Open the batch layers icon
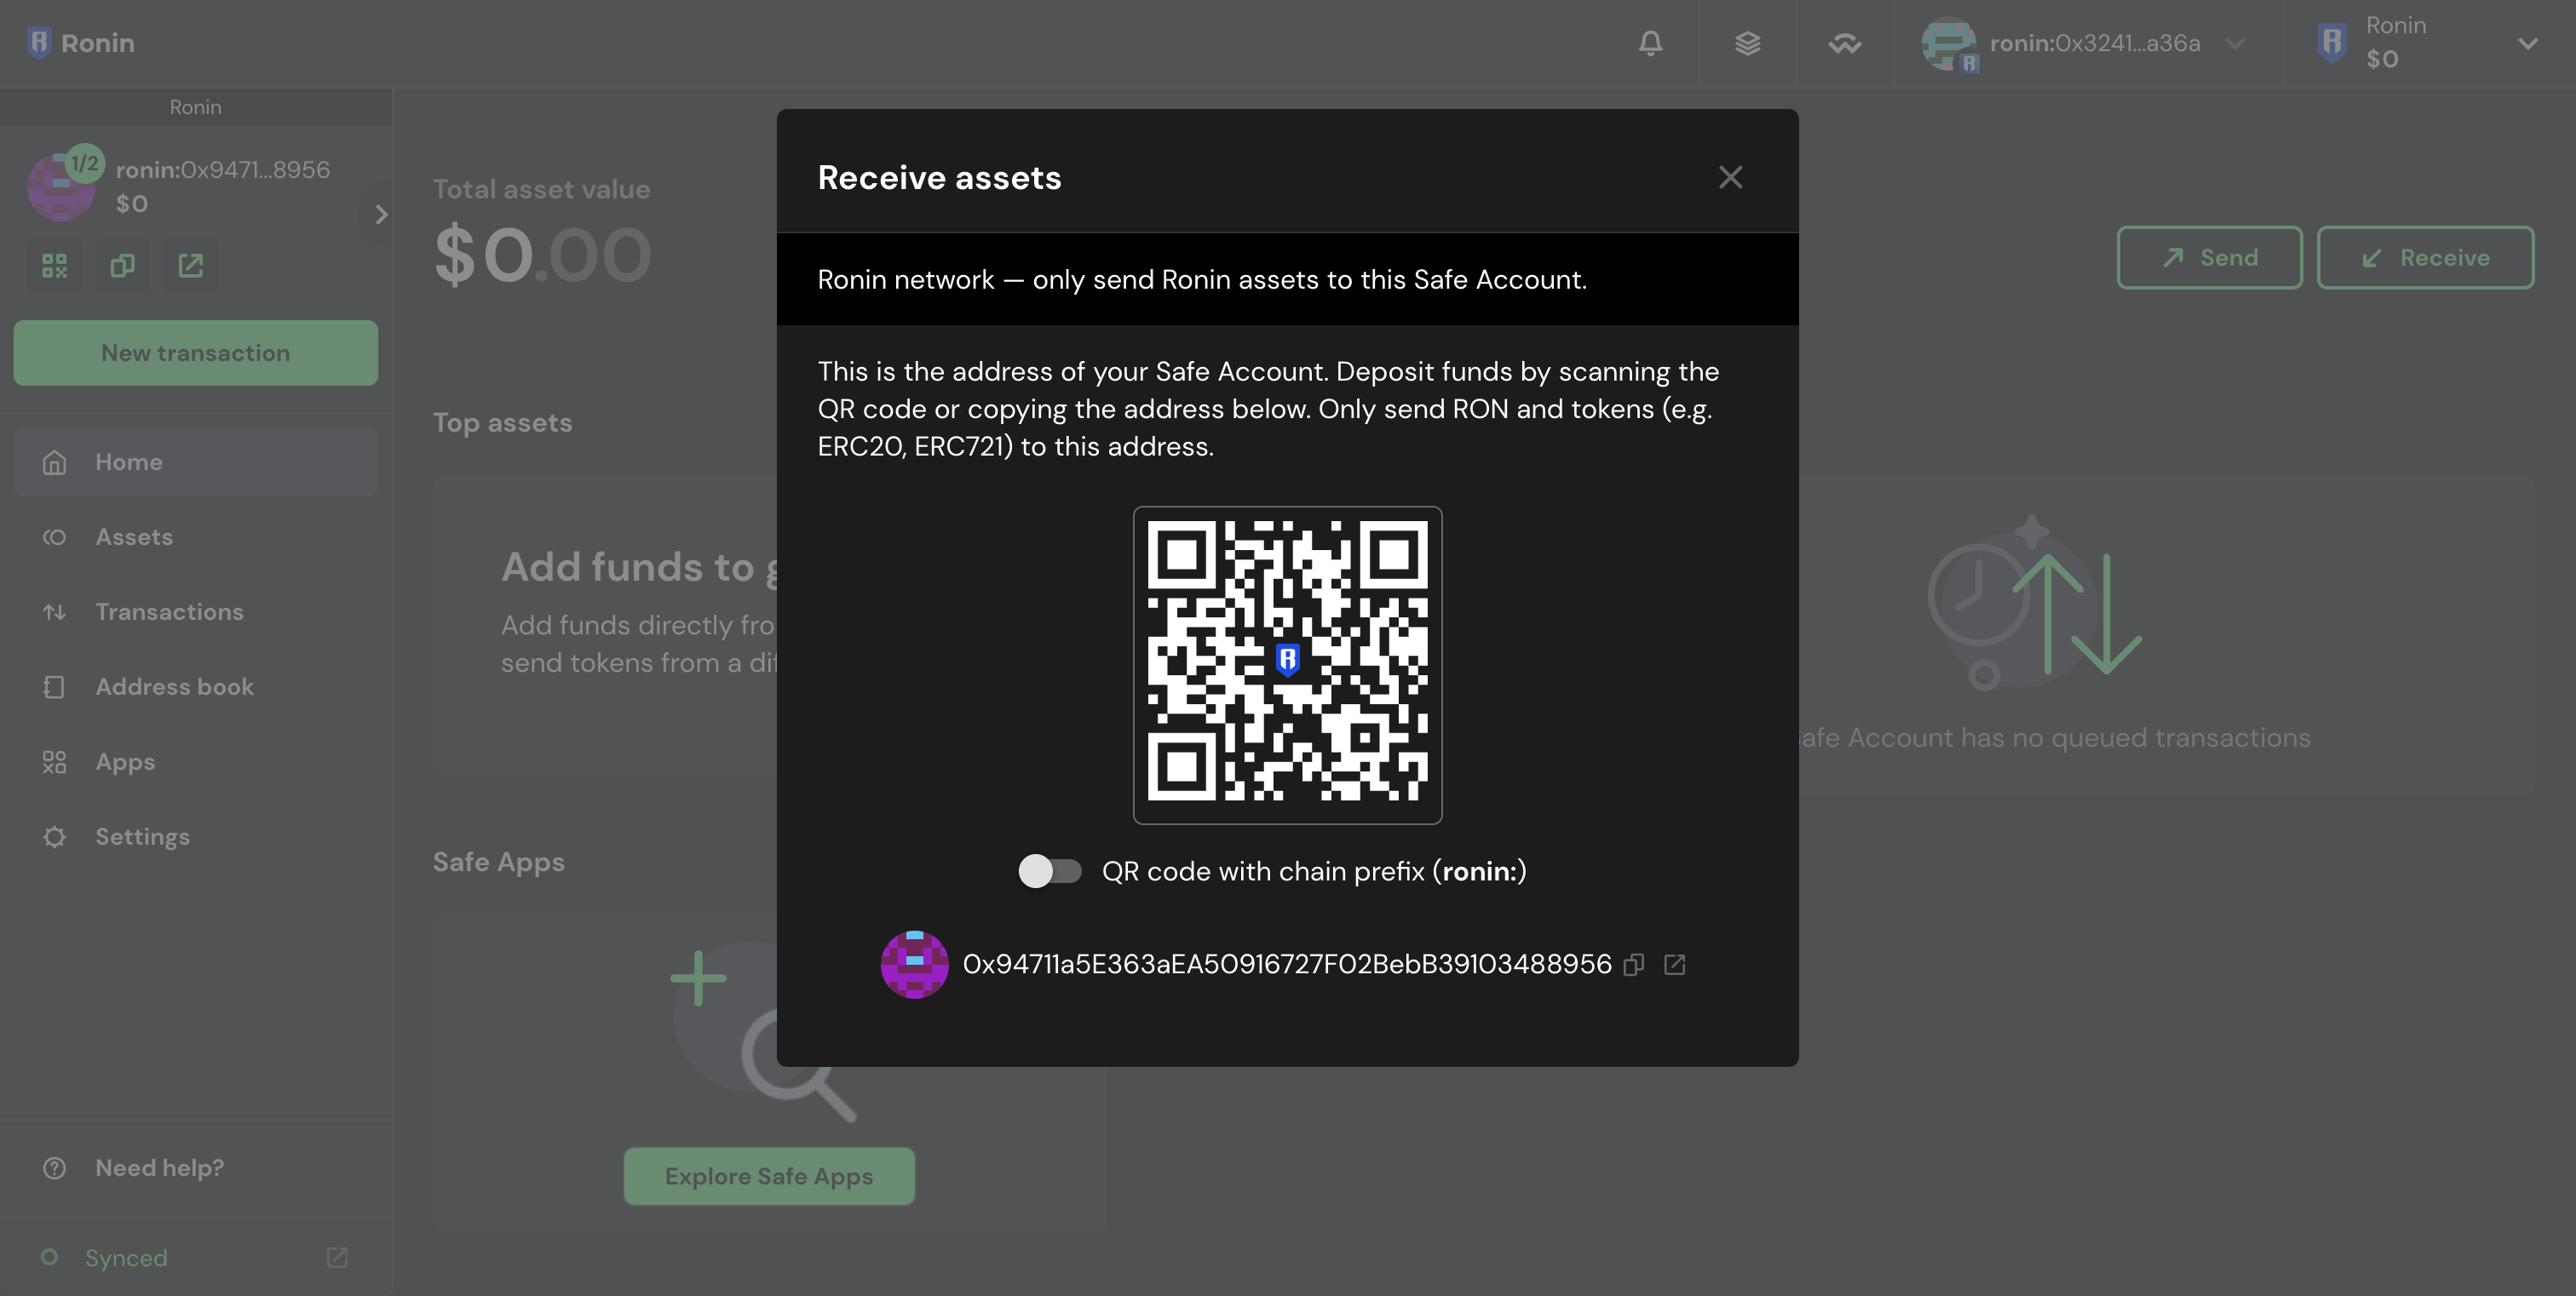 click(x=1747, y=43)
